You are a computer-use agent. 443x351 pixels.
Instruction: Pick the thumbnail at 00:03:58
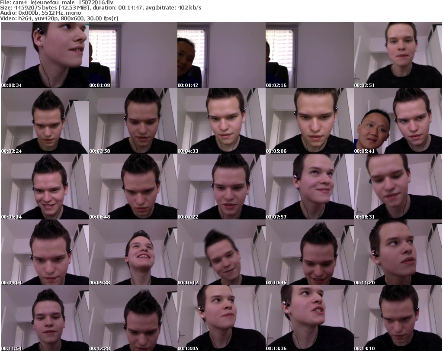coord(133,121)
